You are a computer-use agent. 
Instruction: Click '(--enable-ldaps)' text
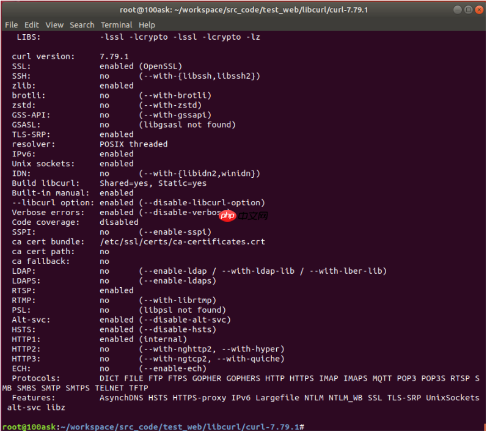click(x=178, y=280)
